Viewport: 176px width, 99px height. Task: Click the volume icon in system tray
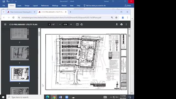coord(117,97)
